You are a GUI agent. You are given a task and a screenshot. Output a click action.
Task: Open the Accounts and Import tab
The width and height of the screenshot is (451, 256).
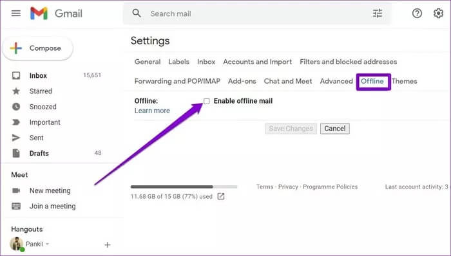point(258,62)
